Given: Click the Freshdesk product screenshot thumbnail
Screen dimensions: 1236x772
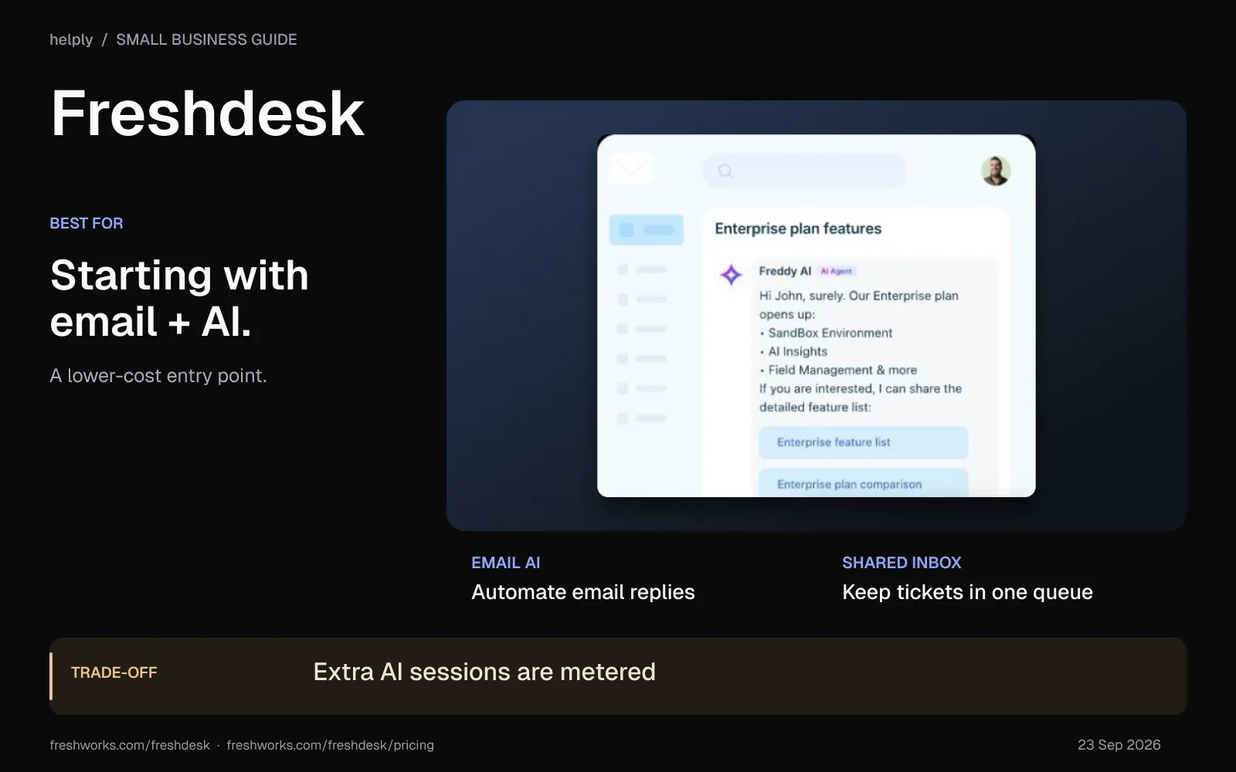Looking at the screenshot, I should (x=817, y=316).
